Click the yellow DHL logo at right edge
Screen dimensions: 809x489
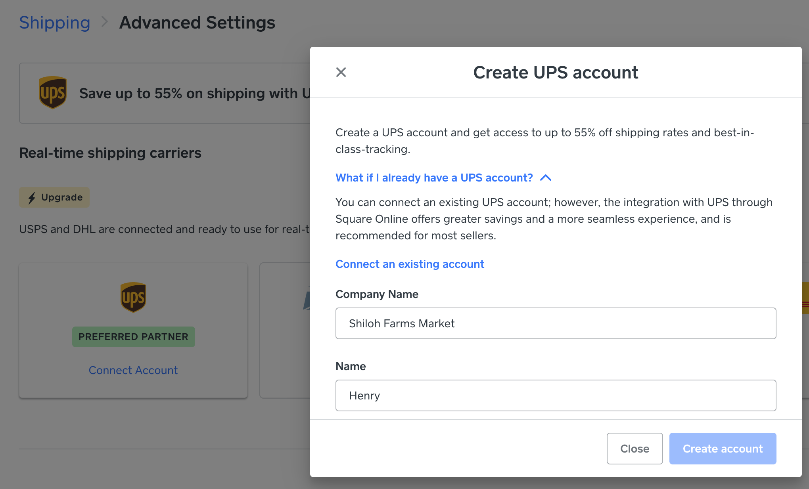[805, 298]
